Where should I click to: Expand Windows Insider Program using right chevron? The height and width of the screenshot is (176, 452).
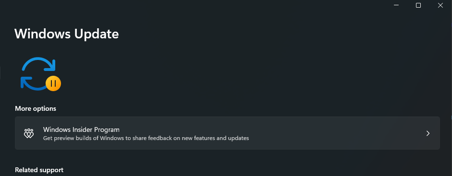[x=428, y=133]
